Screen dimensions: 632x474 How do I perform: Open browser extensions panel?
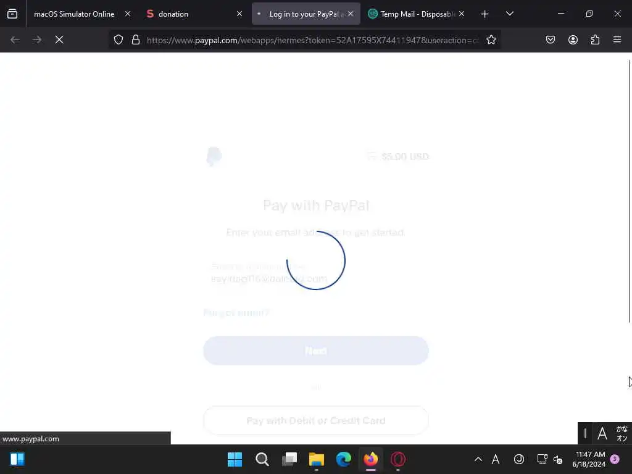(595, 39)
